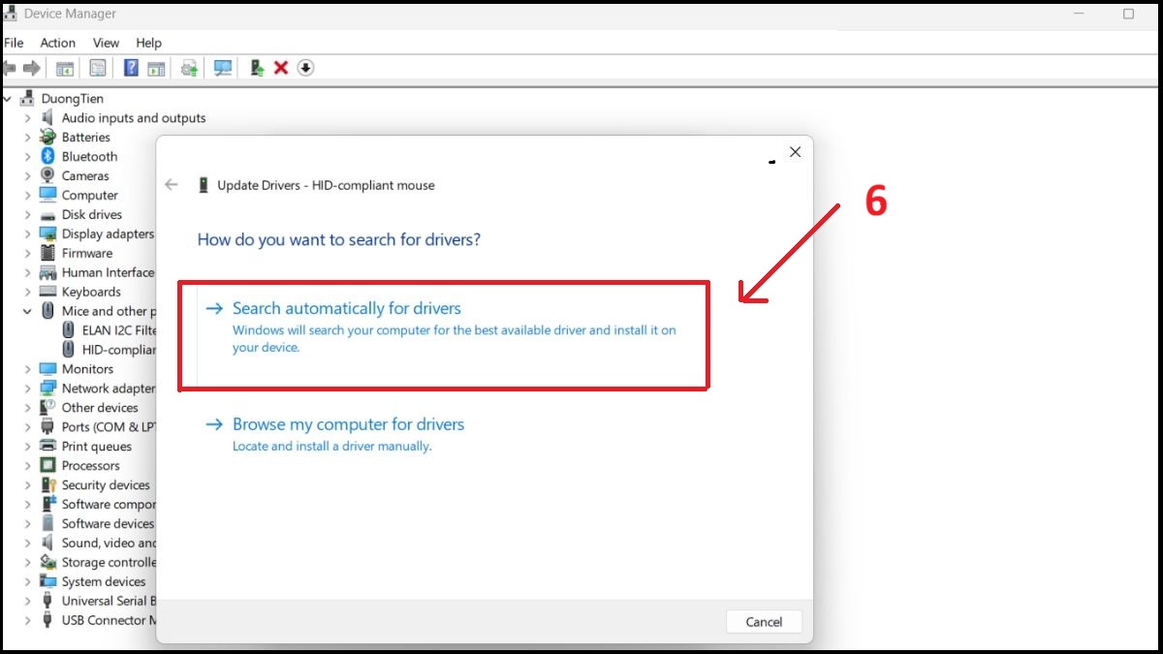Expand the Other devices chevron

tap(27, 408)
